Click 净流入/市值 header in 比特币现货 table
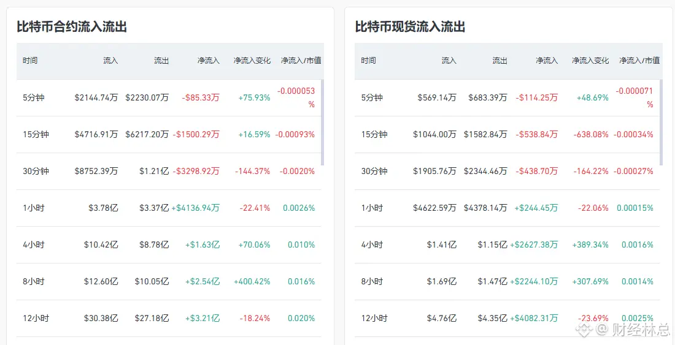The height and width of the screenshot is (345, 675). (639, 61)
